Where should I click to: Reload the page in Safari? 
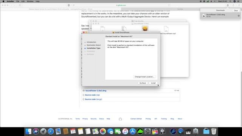click(169, 5)
